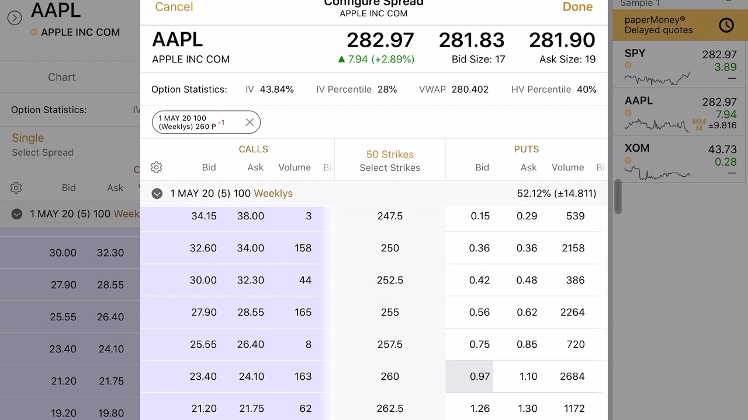Click the bid price 281.83

[x=472, y=40]
